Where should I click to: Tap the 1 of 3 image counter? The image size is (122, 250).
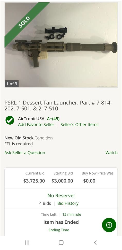coord(12,84)
